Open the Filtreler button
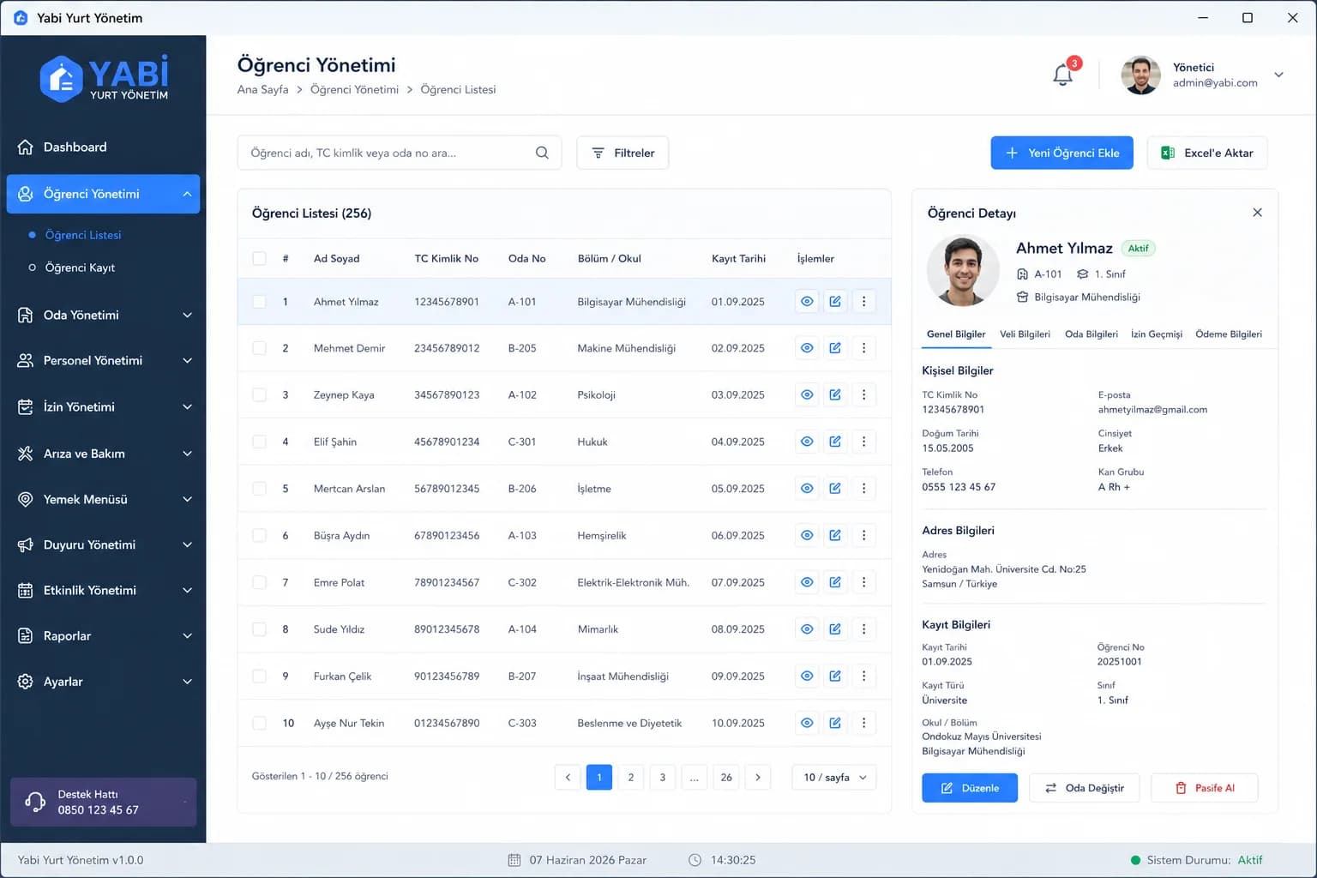The height and width of the screenshot is (878, 1317). [622, 153]
